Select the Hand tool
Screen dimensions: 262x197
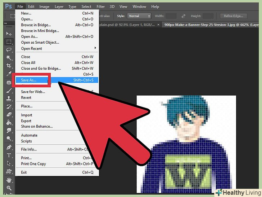9,180
